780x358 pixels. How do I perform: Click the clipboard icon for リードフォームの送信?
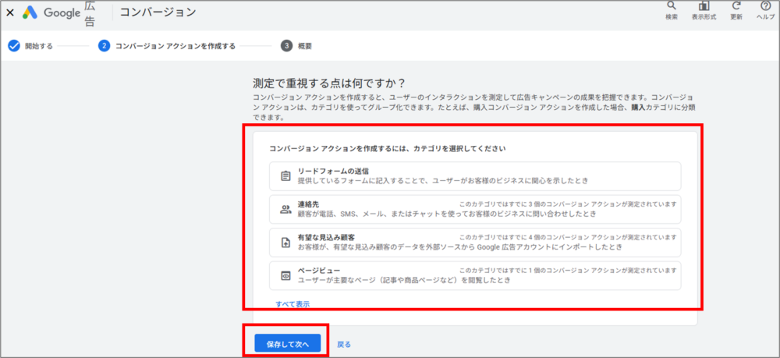tap(285, 175)
